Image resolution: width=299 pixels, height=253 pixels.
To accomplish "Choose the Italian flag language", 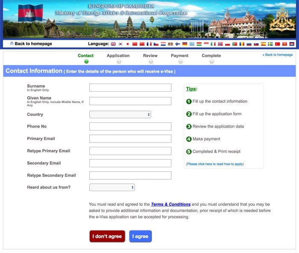I will (x=213, y=44).
